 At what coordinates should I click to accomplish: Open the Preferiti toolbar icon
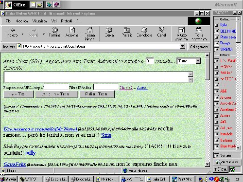click(127, 30)
